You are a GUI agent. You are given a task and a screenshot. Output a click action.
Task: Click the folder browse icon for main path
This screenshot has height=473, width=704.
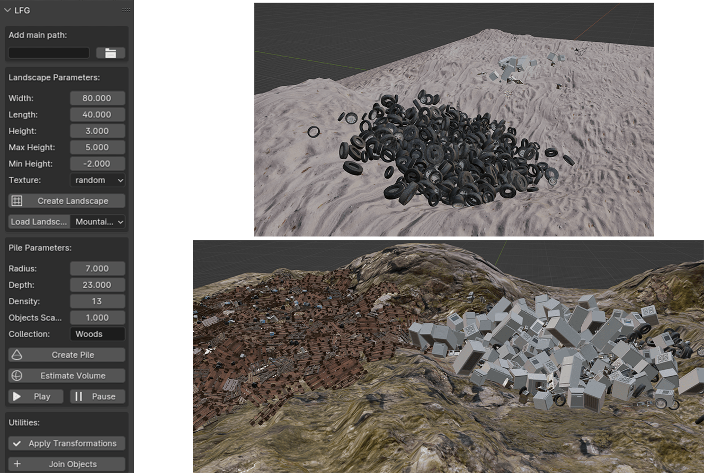point(110,53)
